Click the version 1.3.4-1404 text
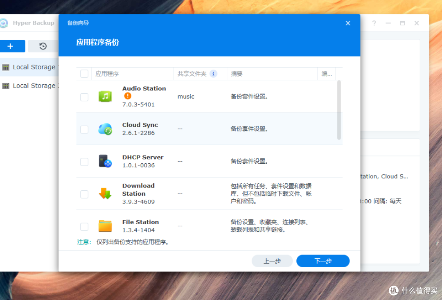Image resolution: width=442 pixels, height=300 pixels. 138,230
